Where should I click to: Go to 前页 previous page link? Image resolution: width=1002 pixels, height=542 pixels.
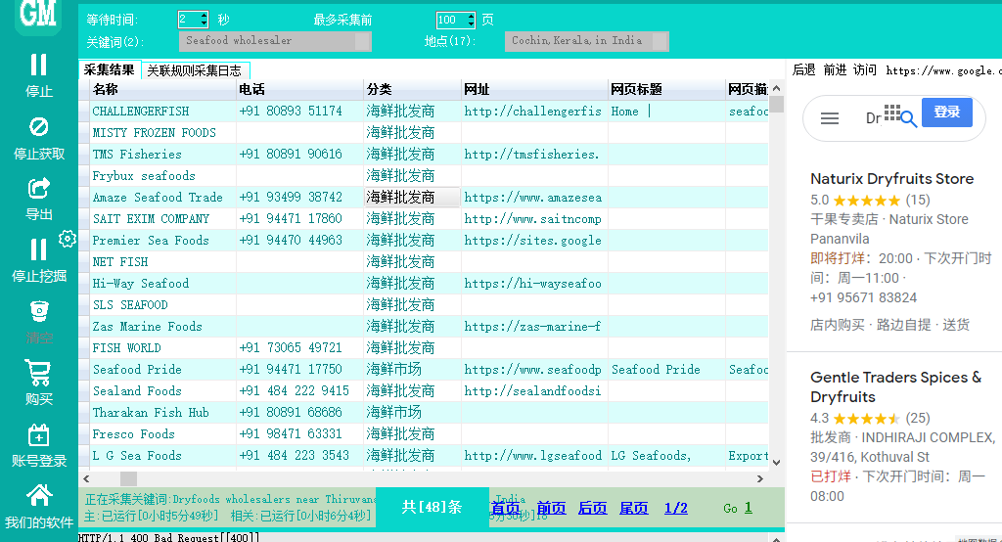[552, 508]
